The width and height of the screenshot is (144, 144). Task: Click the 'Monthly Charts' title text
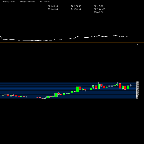(x=8, y=2)
